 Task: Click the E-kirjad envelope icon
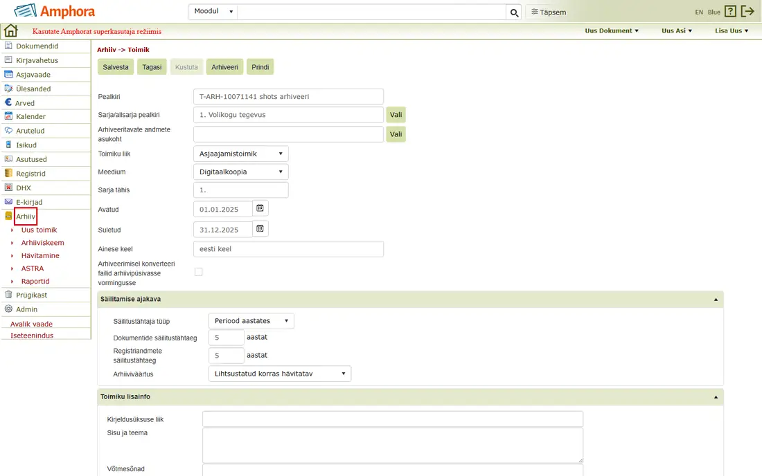(8, 201)
